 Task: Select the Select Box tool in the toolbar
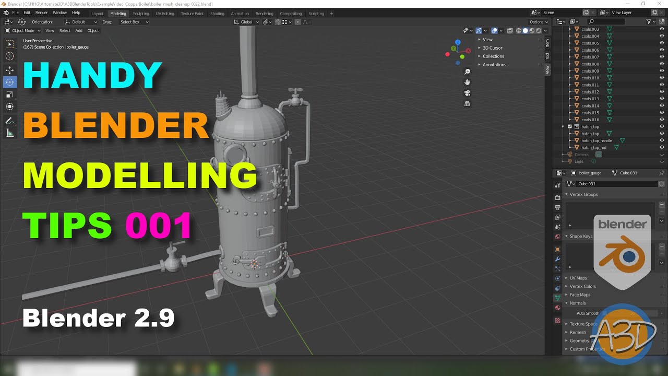coord(9,44)
